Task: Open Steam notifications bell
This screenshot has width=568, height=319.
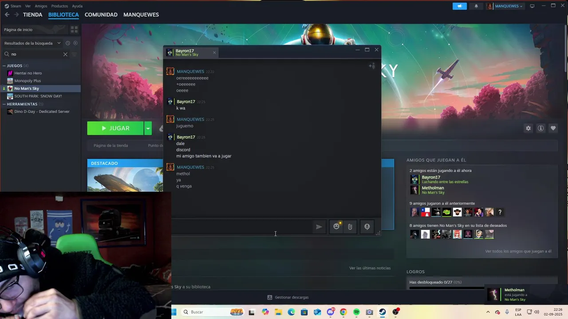Action: tap(476, 6)
